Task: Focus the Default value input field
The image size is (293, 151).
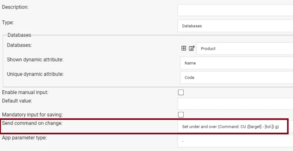Action: [235, 104]
